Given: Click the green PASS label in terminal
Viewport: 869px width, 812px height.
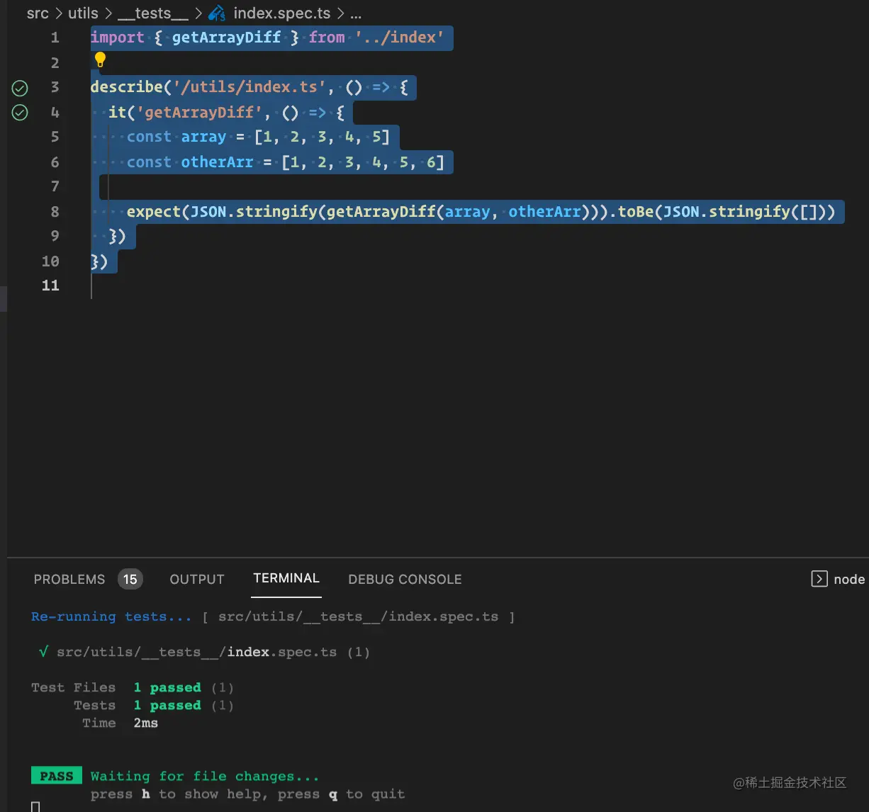Looking at the screenshot, I should pos(57,776).
